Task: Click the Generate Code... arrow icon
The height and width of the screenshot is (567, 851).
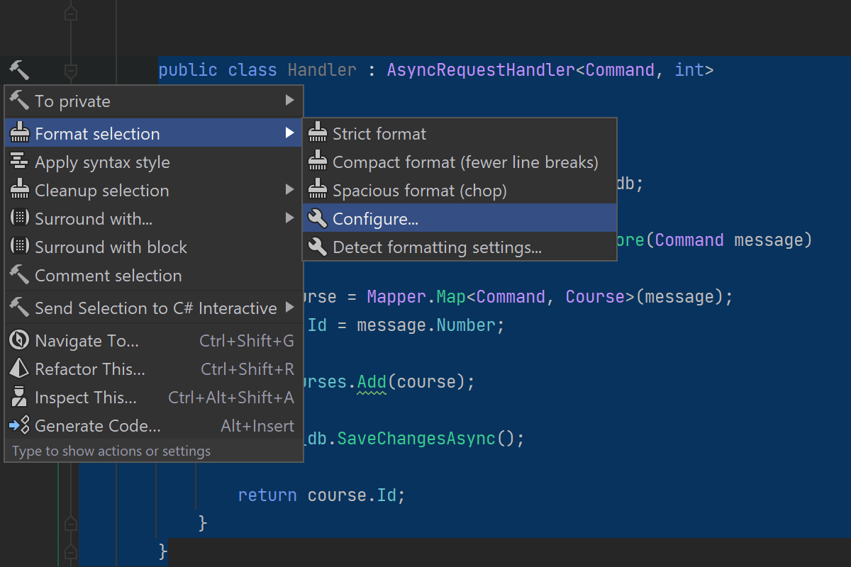Action: click(x=19, y=425)
